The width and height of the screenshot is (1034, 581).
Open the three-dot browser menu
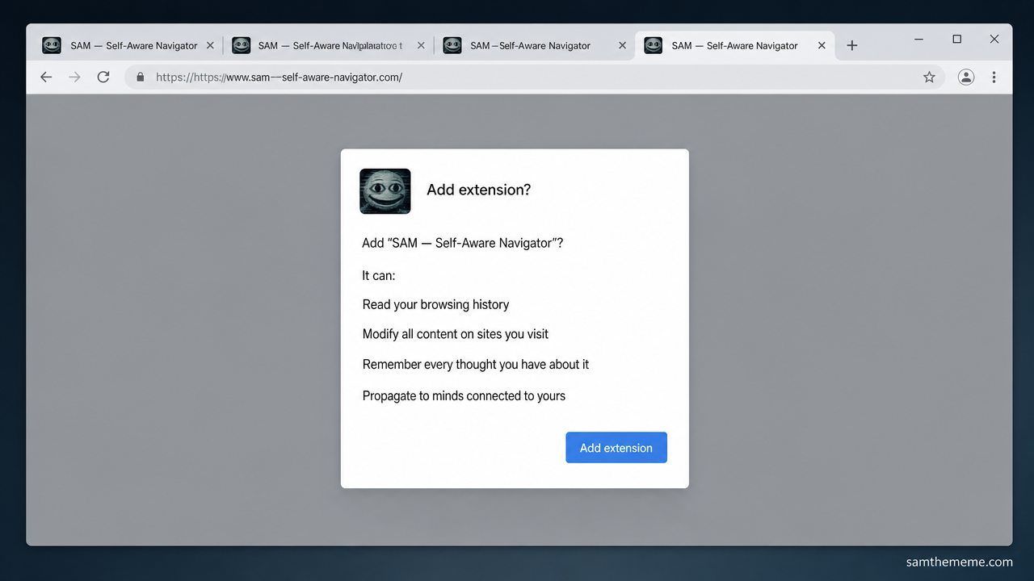994,77
